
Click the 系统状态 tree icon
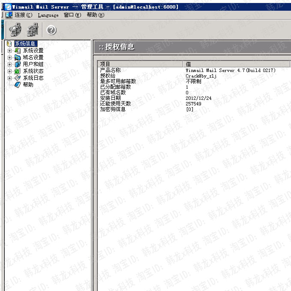click(17, 71)
